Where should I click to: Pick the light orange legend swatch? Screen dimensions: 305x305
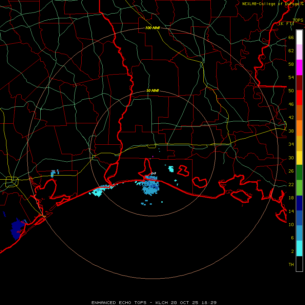tap(299, 128)
